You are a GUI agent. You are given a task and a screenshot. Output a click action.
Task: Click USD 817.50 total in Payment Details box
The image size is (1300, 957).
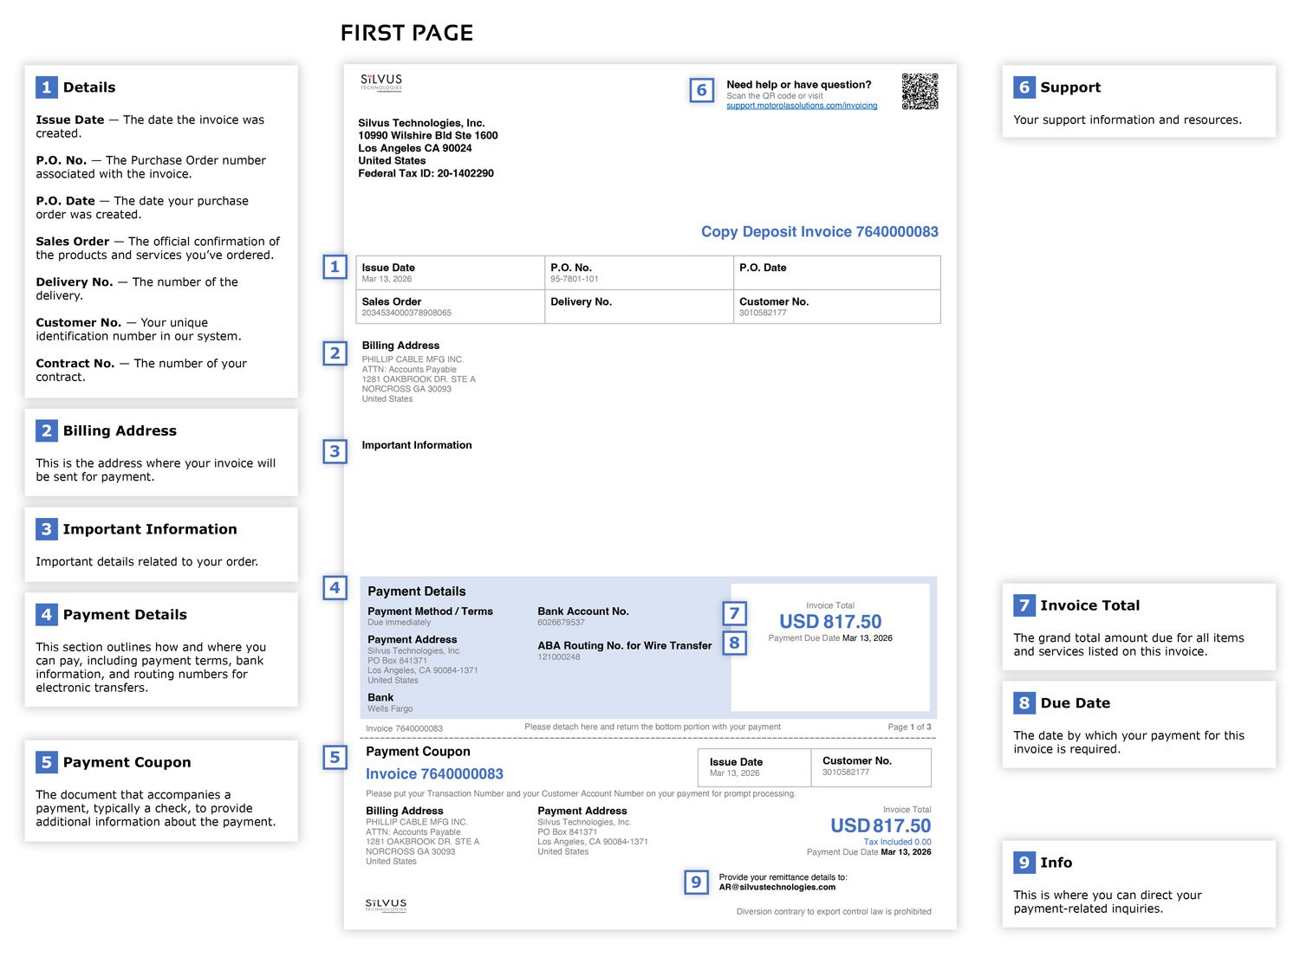tap(829, 622)
